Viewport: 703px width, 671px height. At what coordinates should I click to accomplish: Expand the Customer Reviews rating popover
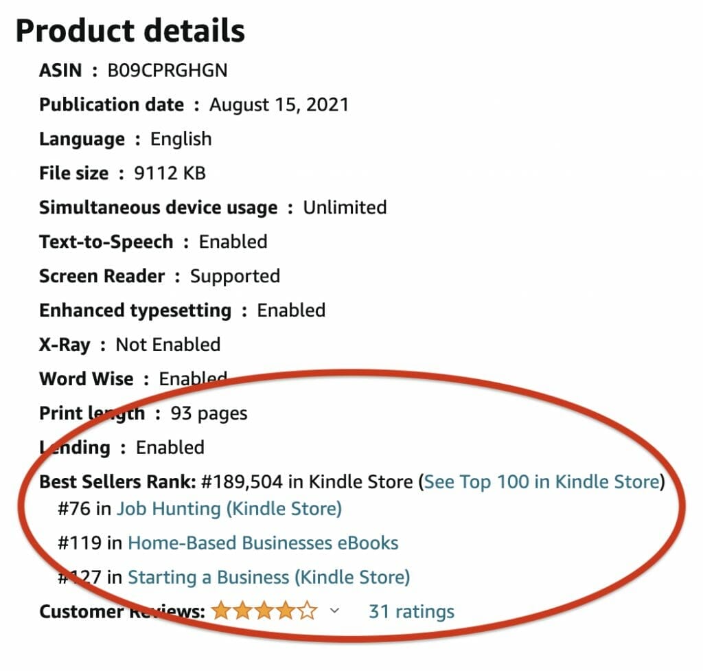334,611
